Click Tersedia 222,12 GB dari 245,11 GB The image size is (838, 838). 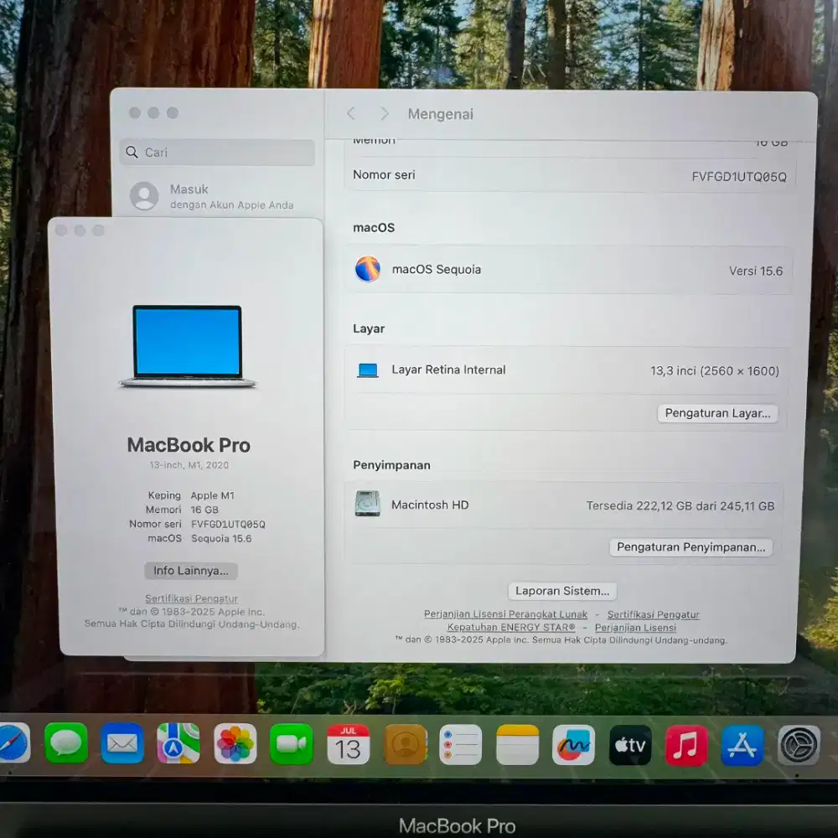tap(680, 505)
